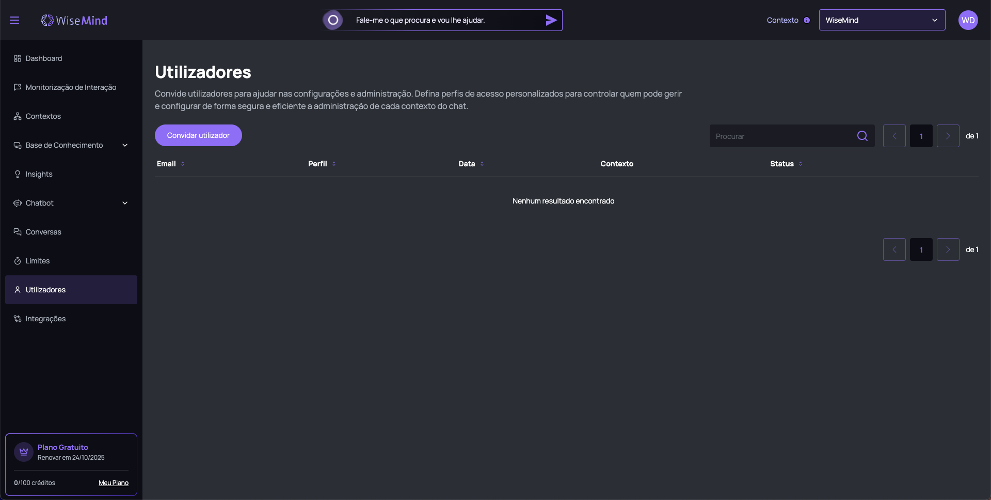Click the Convidar utilizador button
Screen dimensions: 991x500
tap(198, 135)
